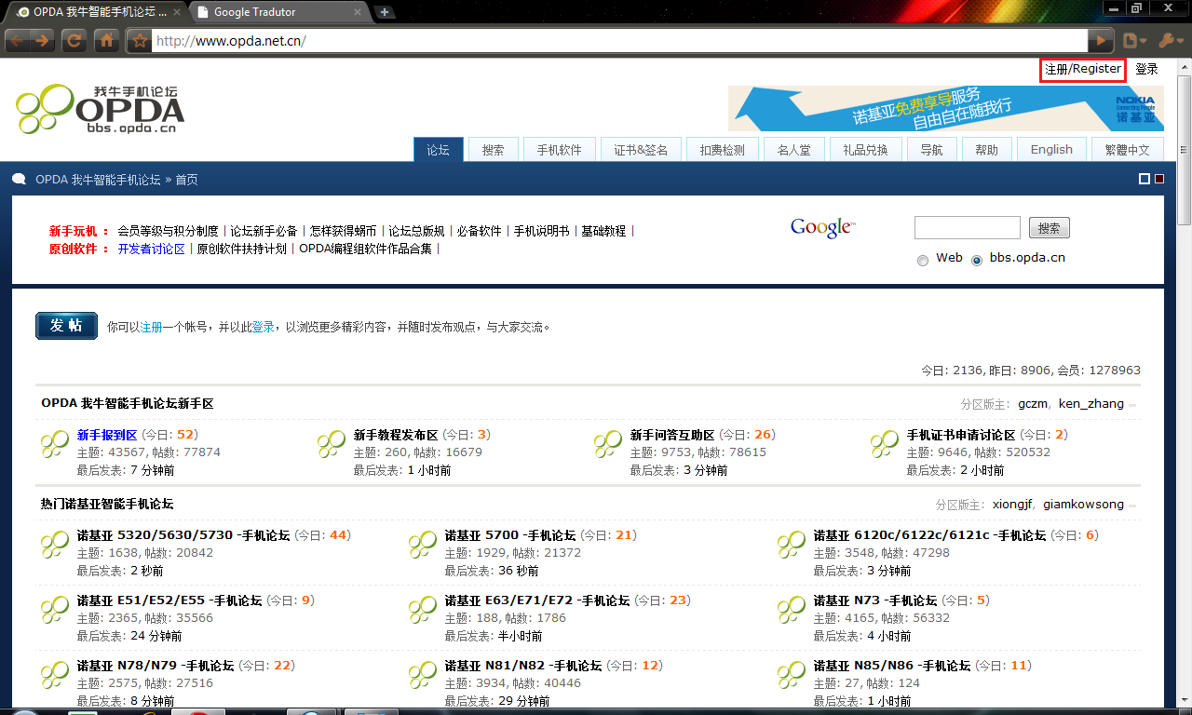
Task: Select the Web radio button
Action: point(923,261)
